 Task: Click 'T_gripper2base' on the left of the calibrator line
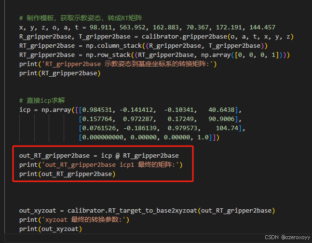click(105, 37)
